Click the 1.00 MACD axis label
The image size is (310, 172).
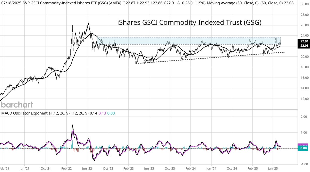pyautogui.click(x=304, y=133)
